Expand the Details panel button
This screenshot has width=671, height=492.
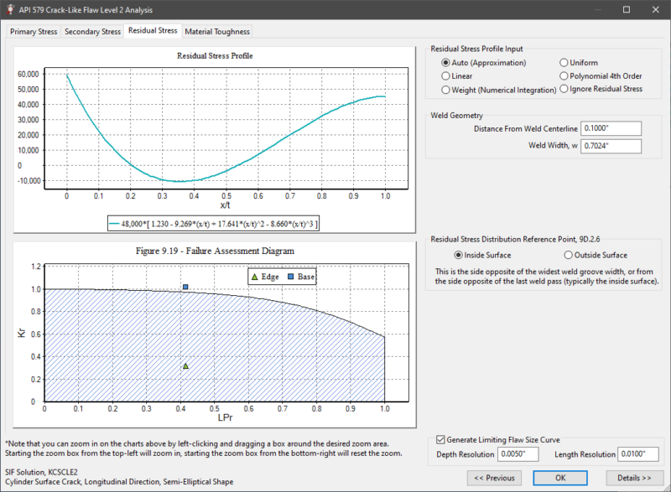coord(634,478)
